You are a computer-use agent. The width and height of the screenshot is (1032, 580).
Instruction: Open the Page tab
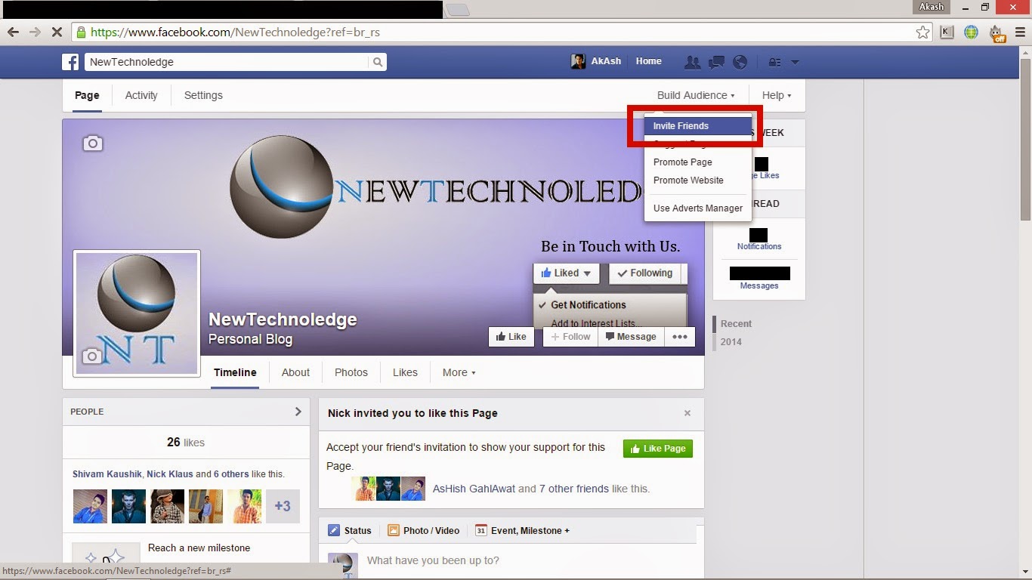tap(87, 95)
